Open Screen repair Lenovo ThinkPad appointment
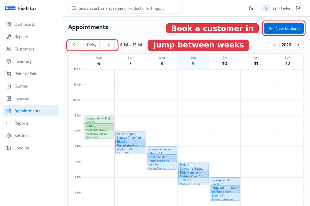The height and width of the screenshot is (206, 310). [x=130, y=135]
